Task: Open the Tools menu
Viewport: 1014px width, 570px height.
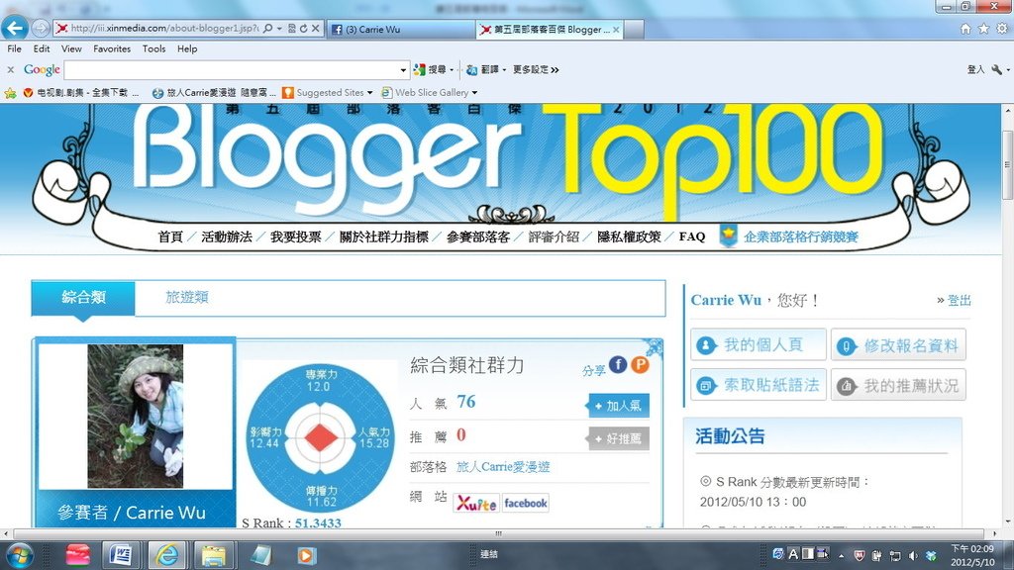Action: (153, 49)
